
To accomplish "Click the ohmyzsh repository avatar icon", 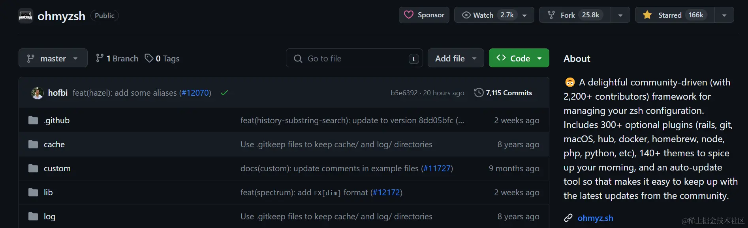I will (x=26, y=16).
